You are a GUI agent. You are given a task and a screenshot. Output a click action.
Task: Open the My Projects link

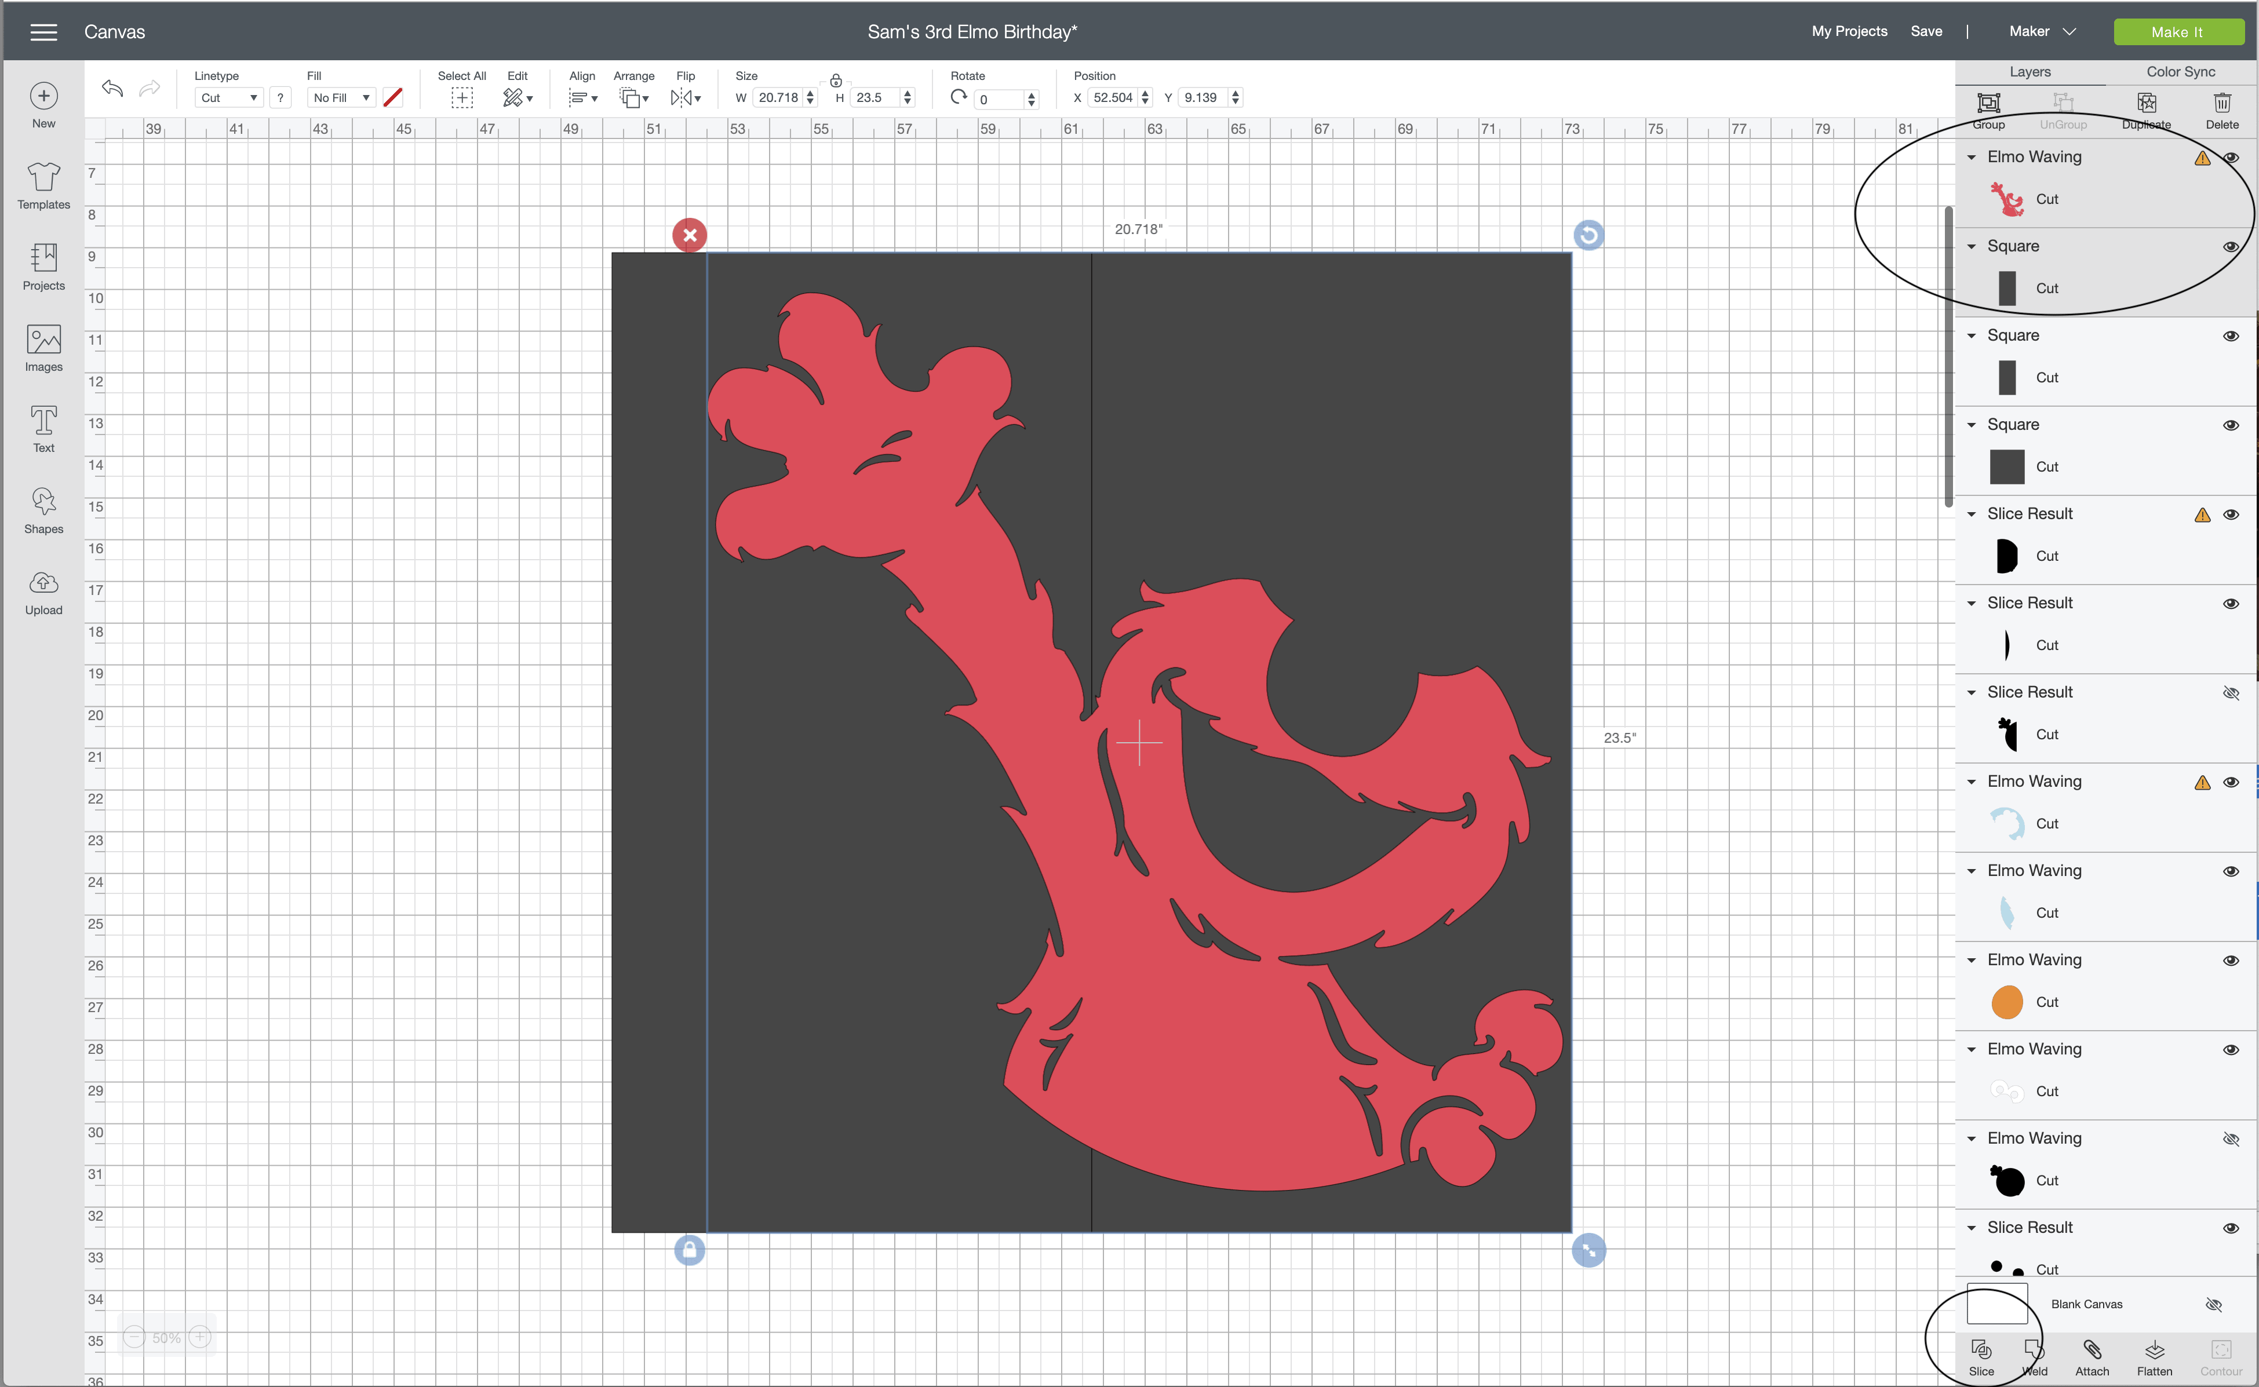(1849, 31)
